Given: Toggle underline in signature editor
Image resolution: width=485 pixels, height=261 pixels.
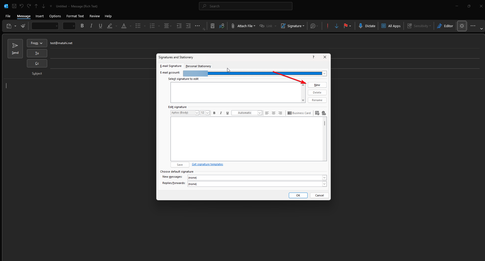Looking at the screenshot, I should tap(227, 113).
